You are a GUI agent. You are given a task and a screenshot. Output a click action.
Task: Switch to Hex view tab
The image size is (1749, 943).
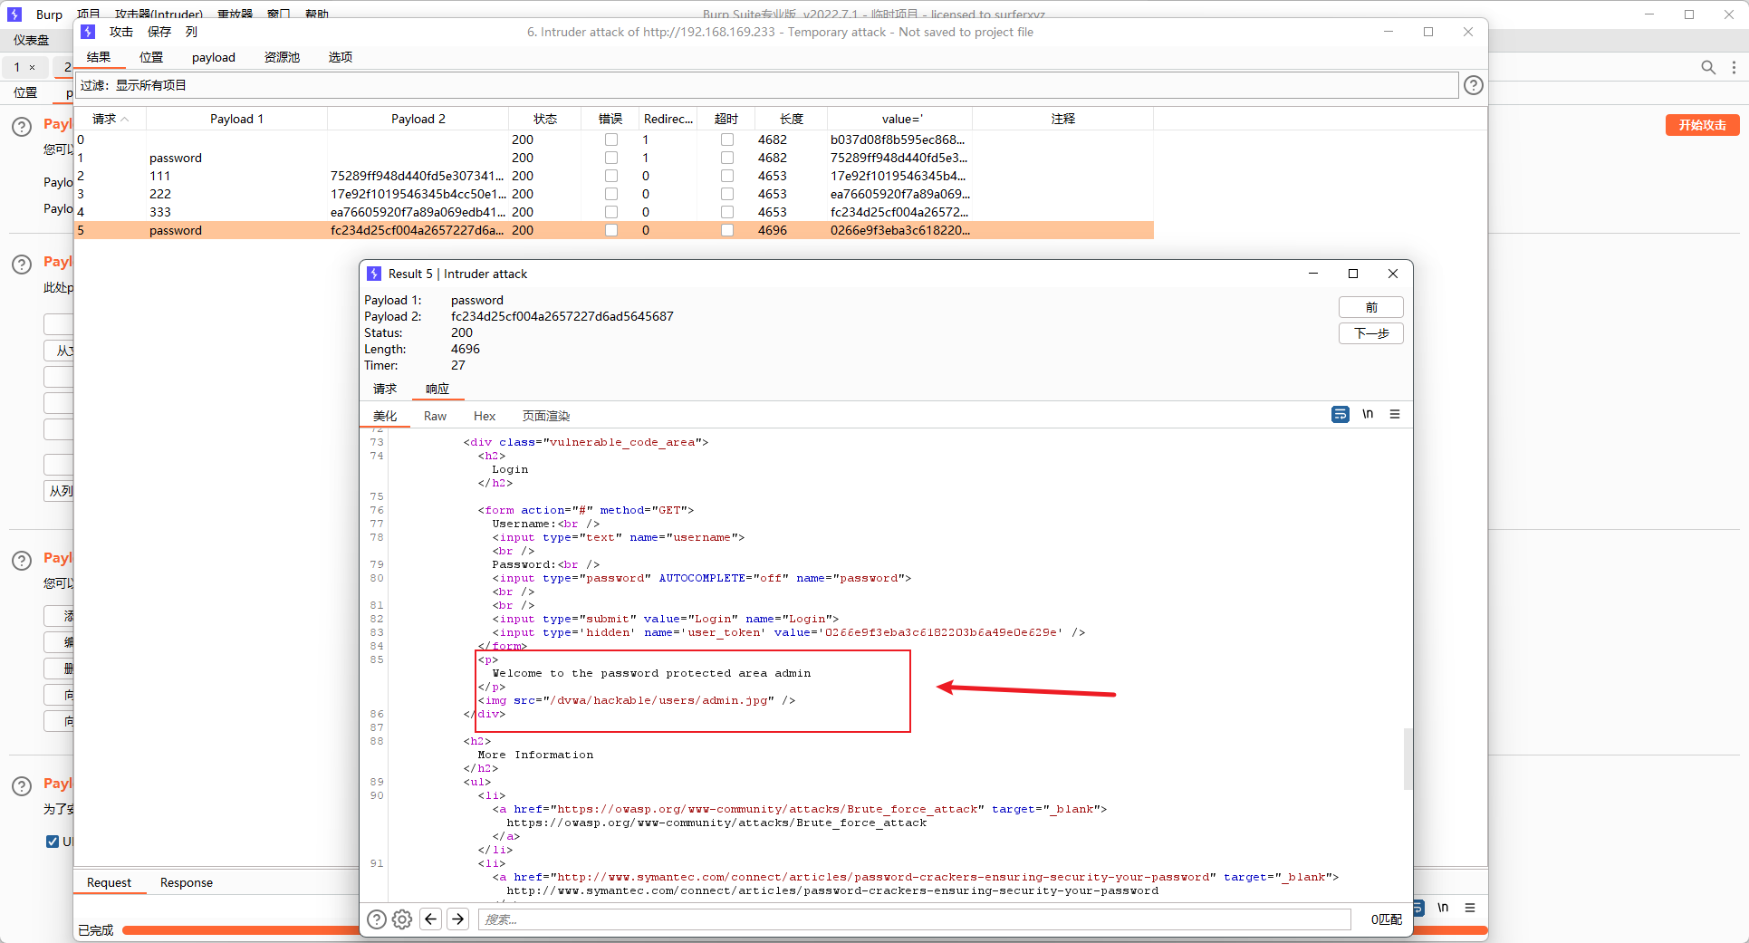coord(485,416)
